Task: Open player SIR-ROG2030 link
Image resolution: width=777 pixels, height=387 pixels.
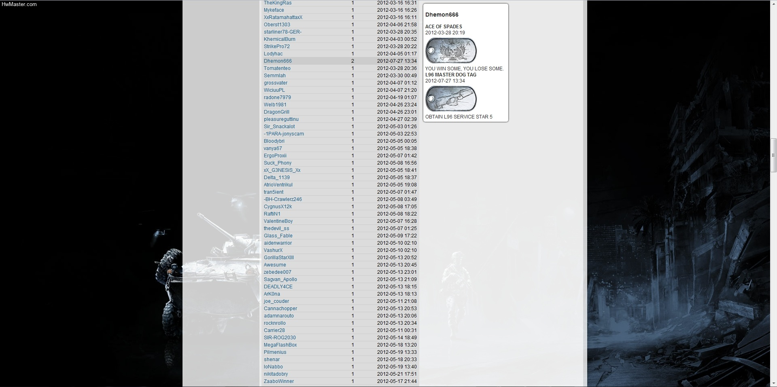Action: [x=280, y=338]
